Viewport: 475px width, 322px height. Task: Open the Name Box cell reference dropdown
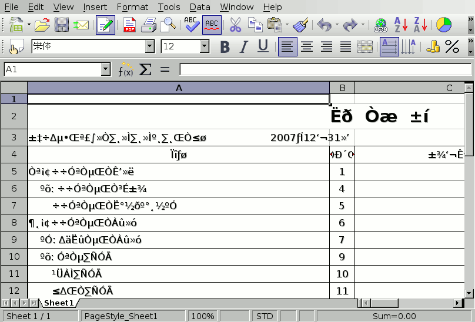pyautogui.click(x=106, y=69)
